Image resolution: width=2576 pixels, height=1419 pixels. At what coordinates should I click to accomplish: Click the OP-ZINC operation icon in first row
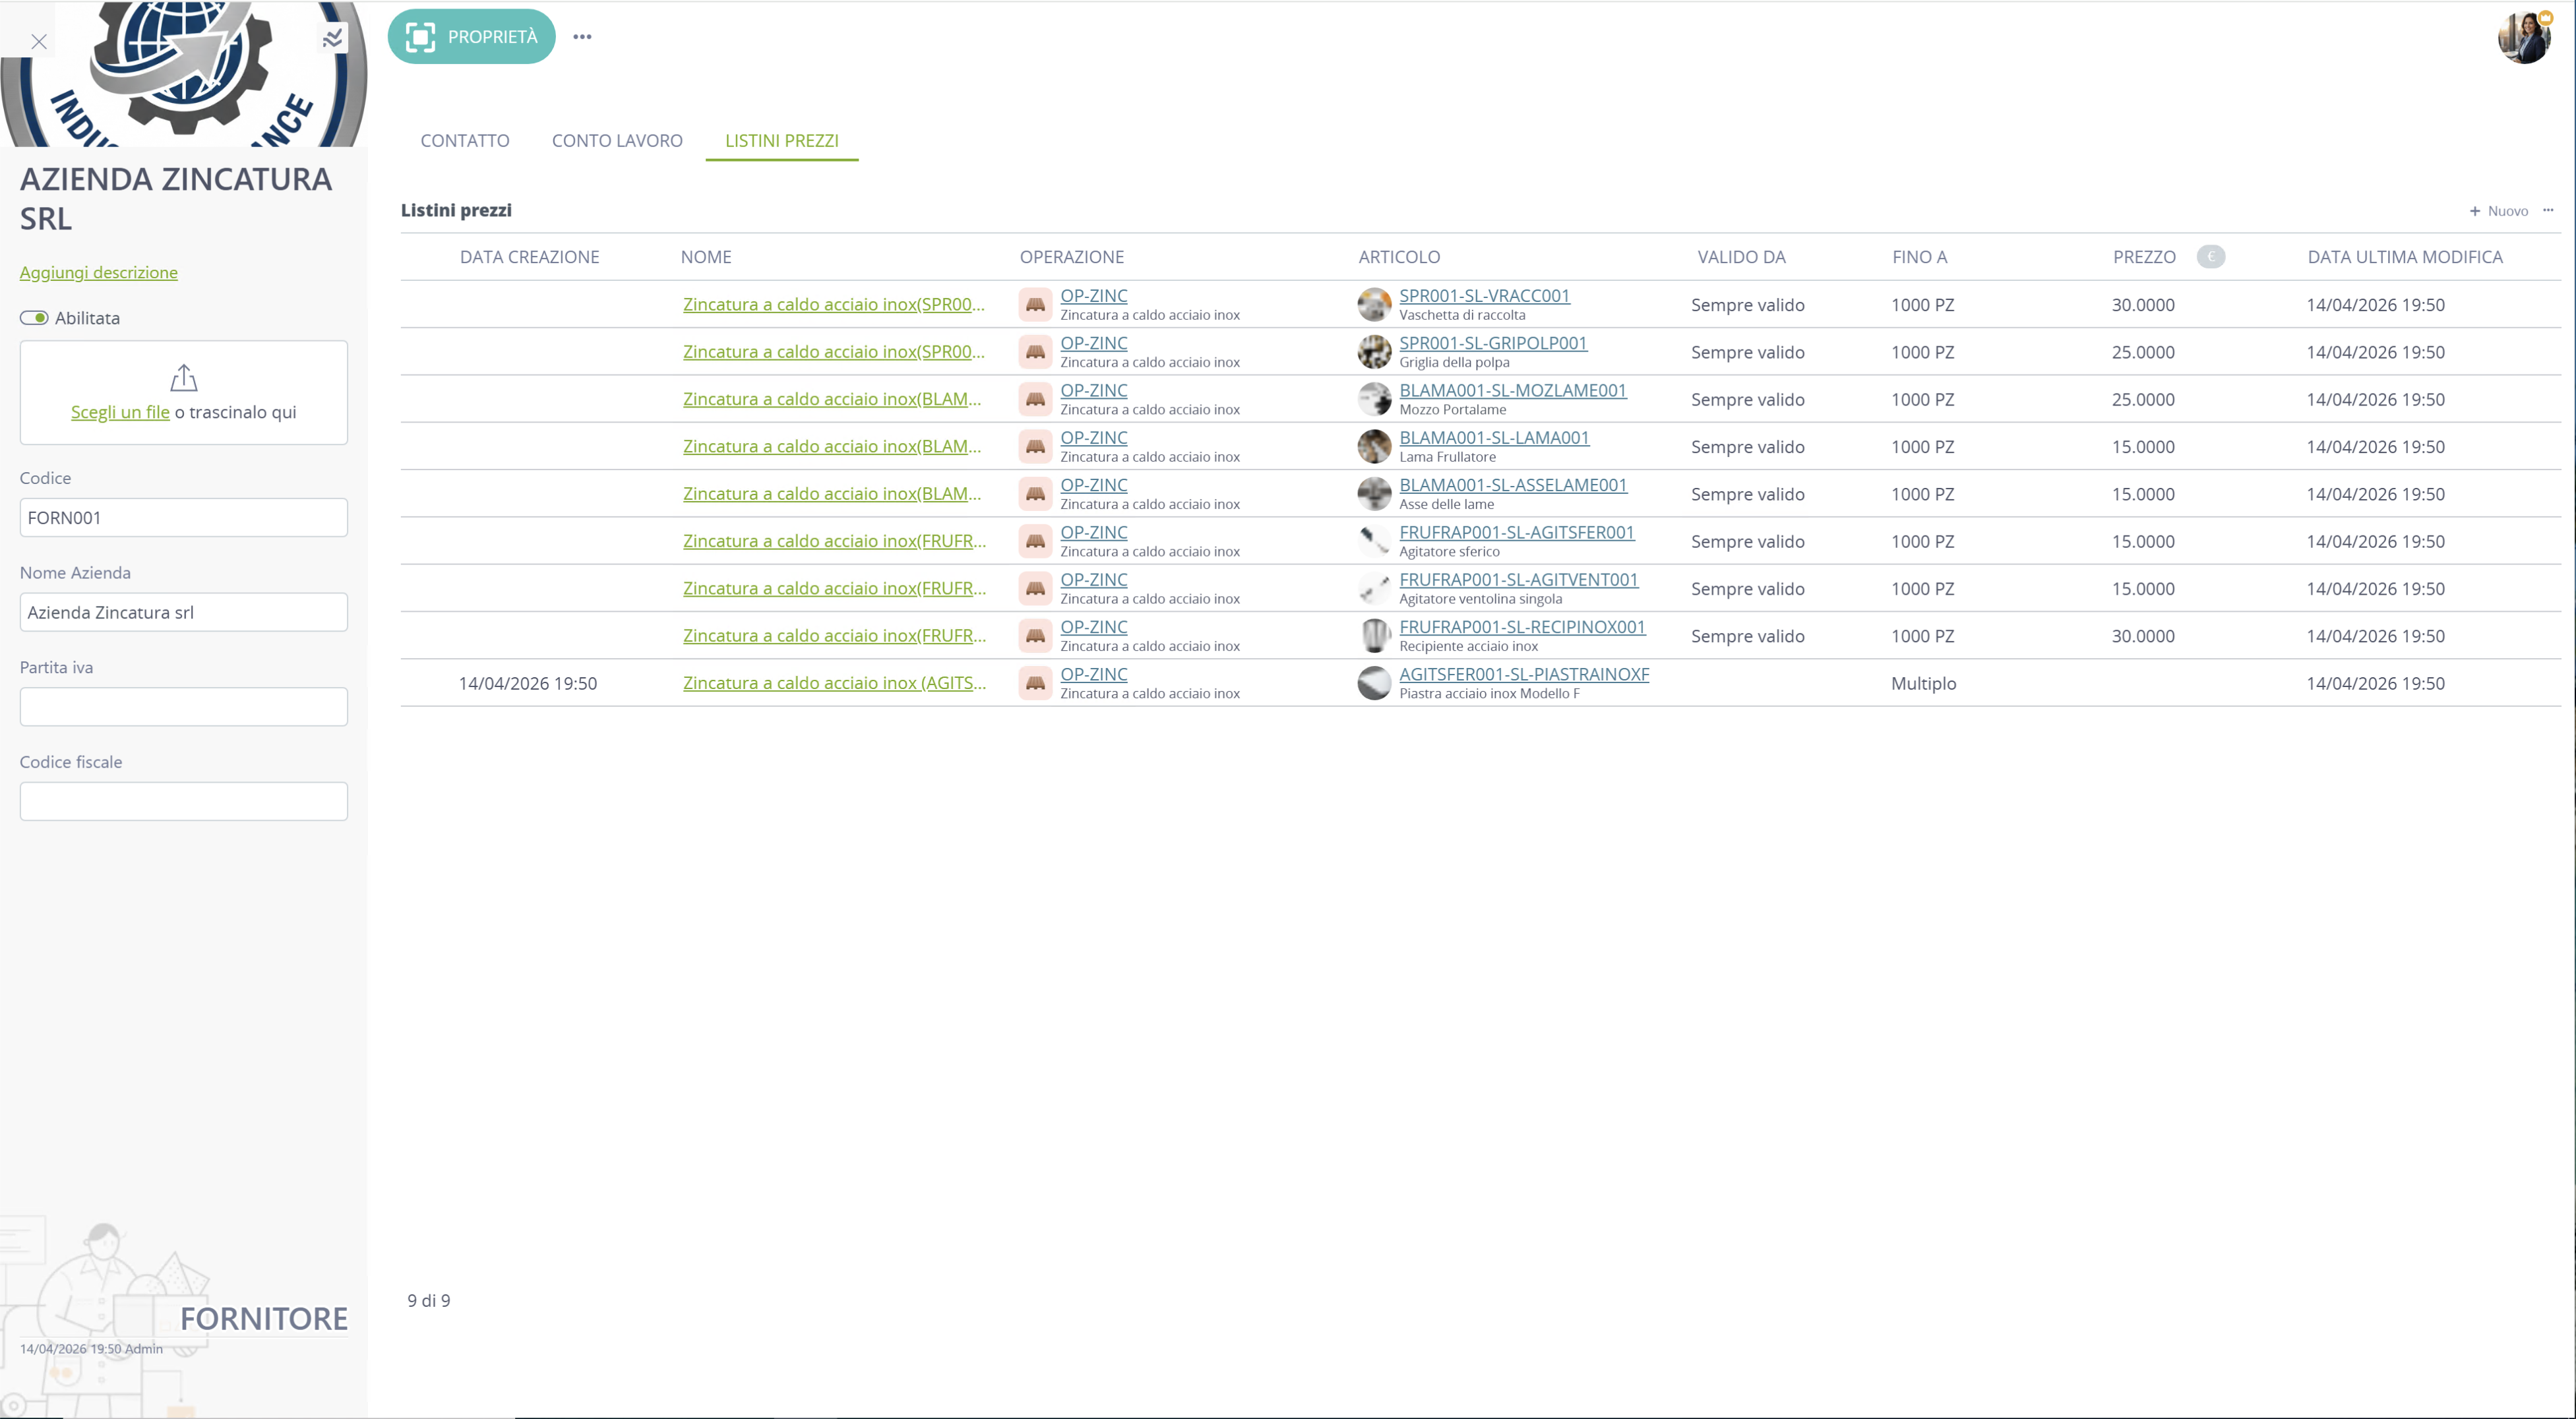1035,304
